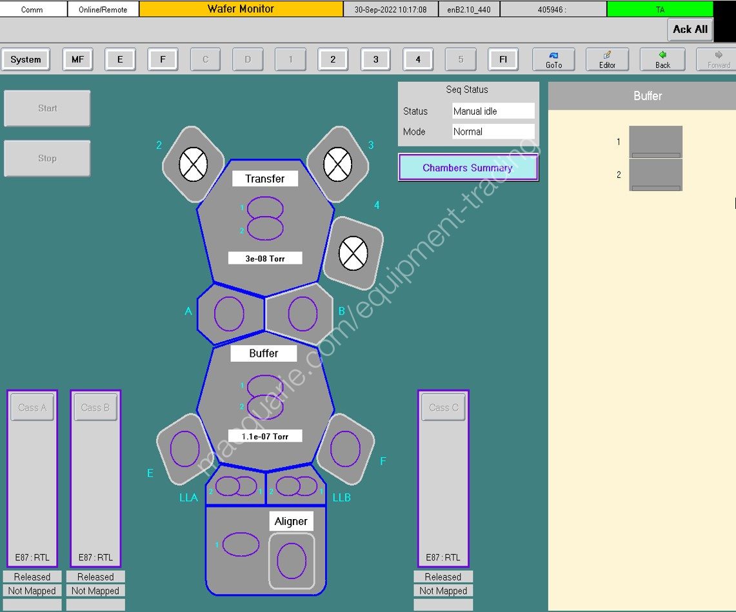The height and width of the screenshot is (612, 736).
Task: Select chamber 3 crossed-circle icon
Action: click(337, 164)
